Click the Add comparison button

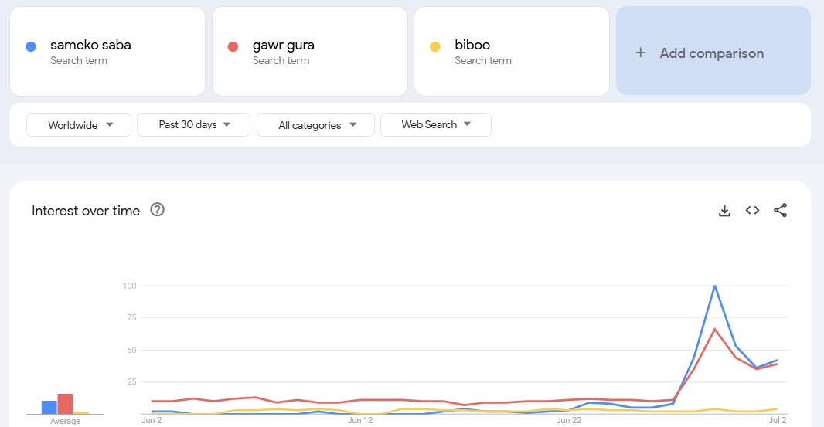[x=713, y=53]
